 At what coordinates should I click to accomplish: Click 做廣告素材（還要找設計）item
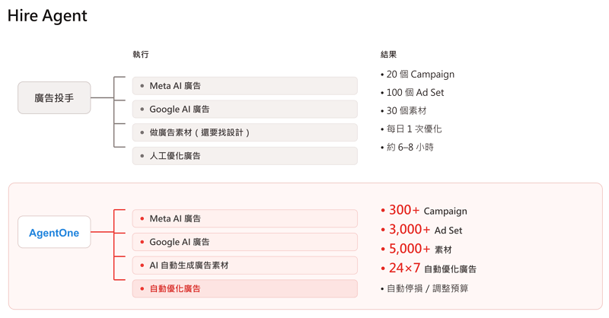click(x=244, y=132)
